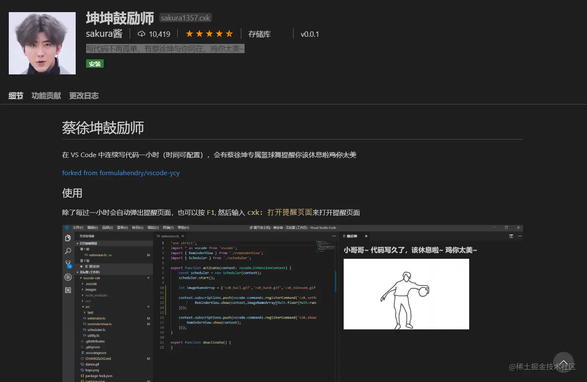The height and width of the screenshot is (382, 587).
Task: Open the 文件(F) menu
Action: (x=78, y=228)
